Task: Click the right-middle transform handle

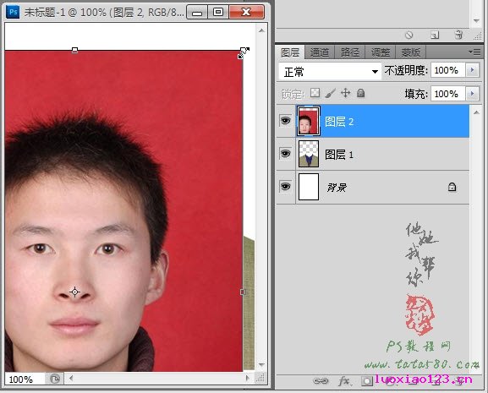Action: [x=243, y=292]
